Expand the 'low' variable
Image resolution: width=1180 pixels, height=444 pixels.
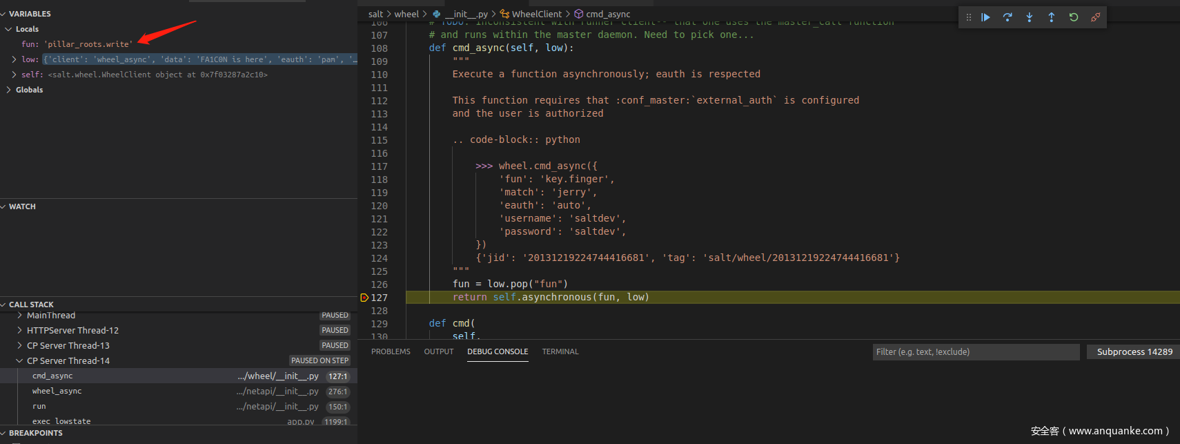click(14, 59)
